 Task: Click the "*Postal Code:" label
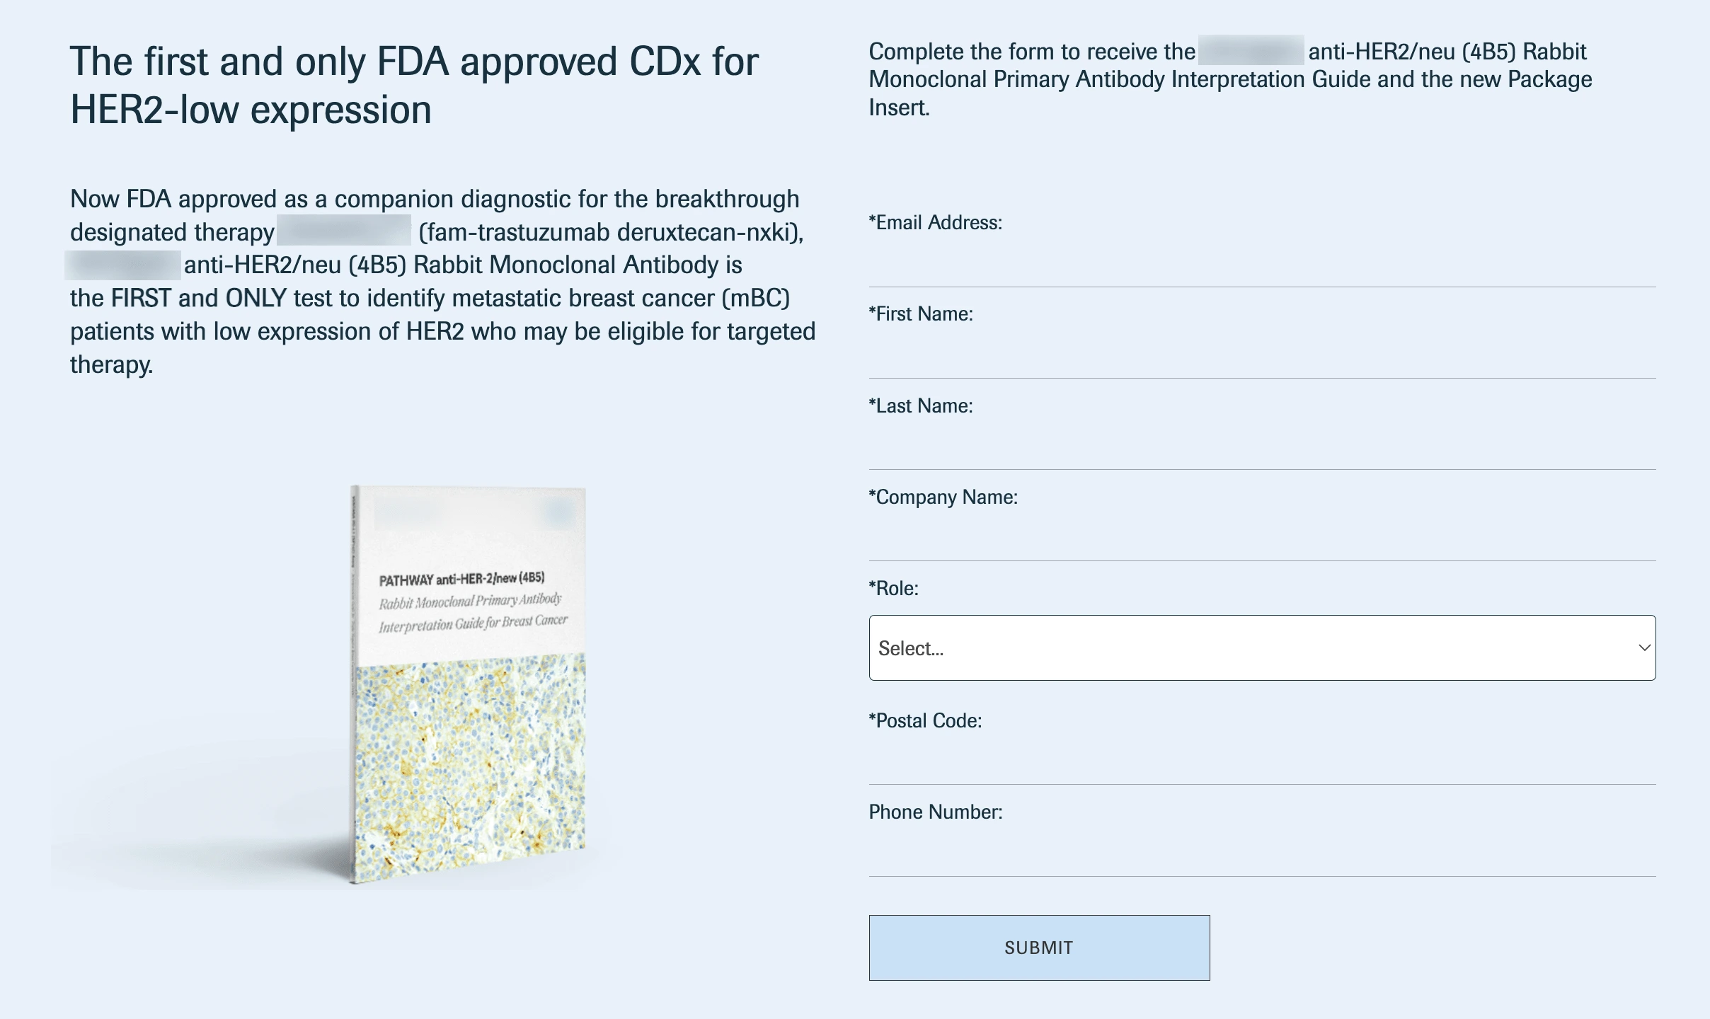pyautogui.click(x=925, y=721)
